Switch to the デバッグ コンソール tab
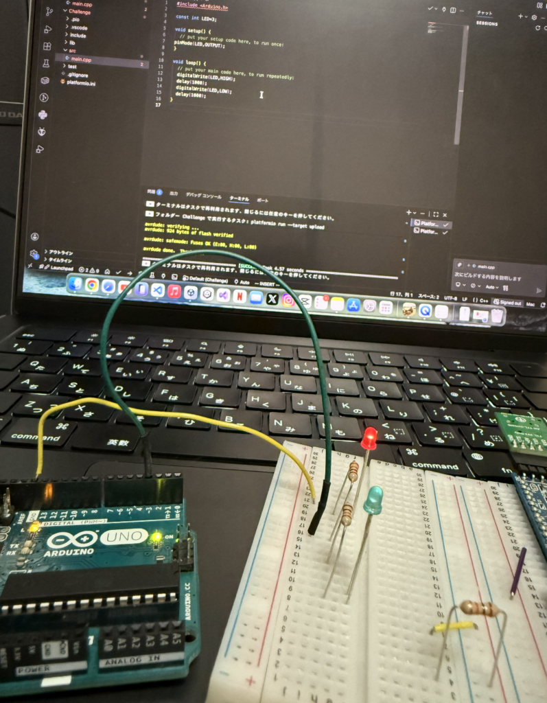 point(203,196)
